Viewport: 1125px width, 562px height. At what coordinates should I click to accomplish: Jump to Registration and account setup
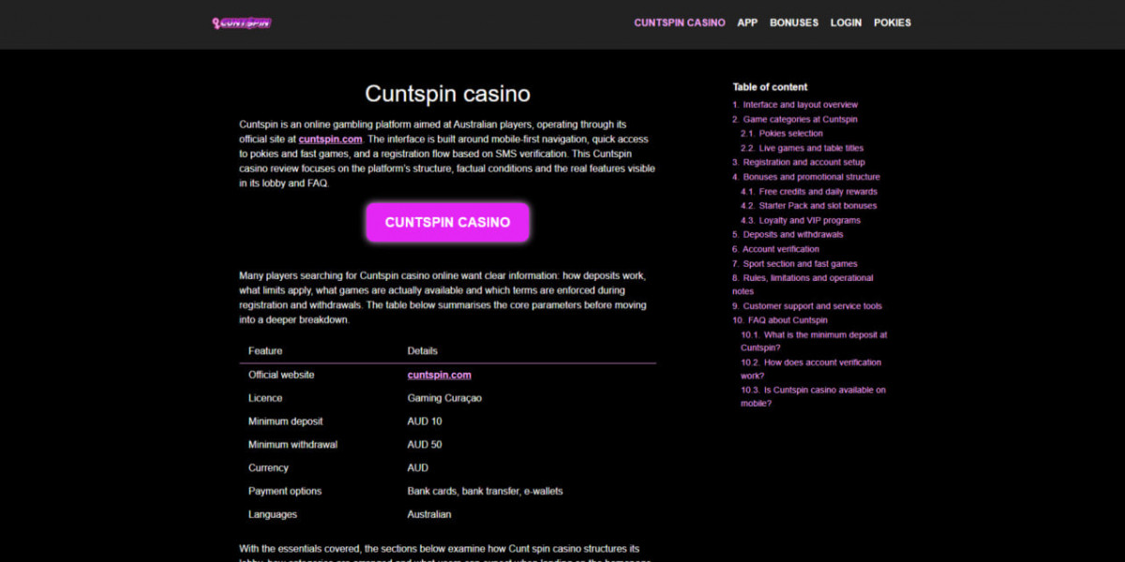click(803, 162)
